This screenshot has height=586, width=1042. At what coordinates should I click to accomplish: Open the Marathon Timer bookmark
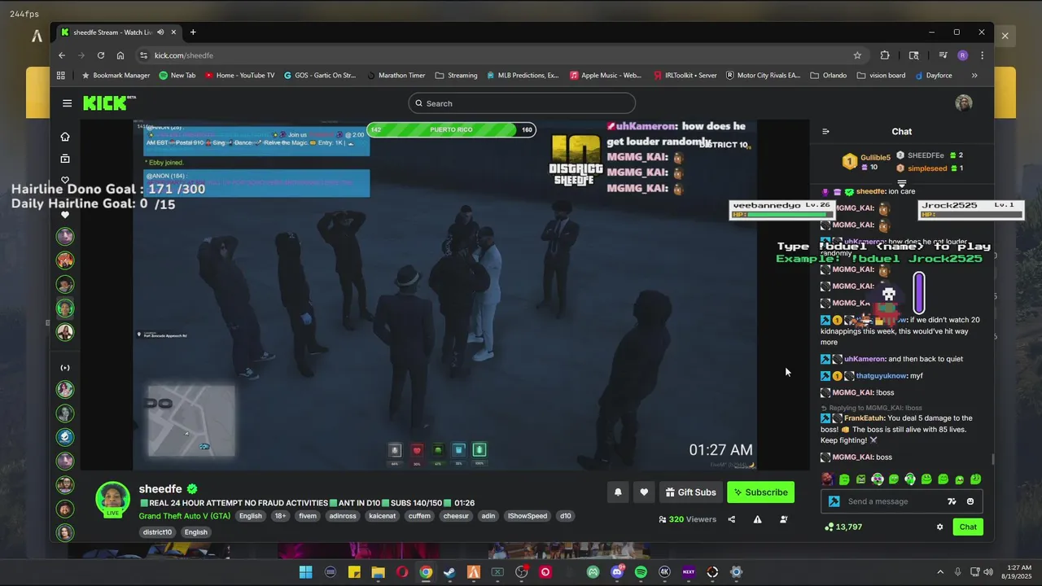[x=395, y=76]
